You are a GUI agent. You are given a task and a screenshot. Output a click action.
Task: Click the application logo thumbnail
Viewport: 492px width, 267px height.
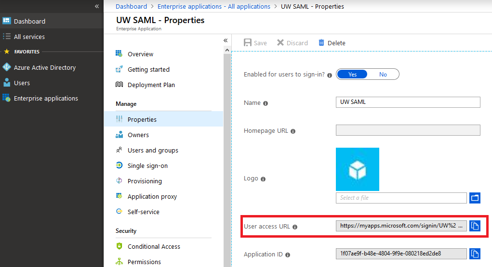(x=358, y=169)
